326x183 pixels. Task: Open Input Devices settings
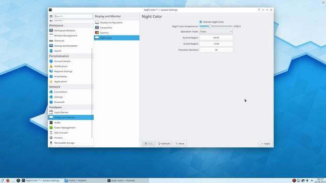click(71, 112)
